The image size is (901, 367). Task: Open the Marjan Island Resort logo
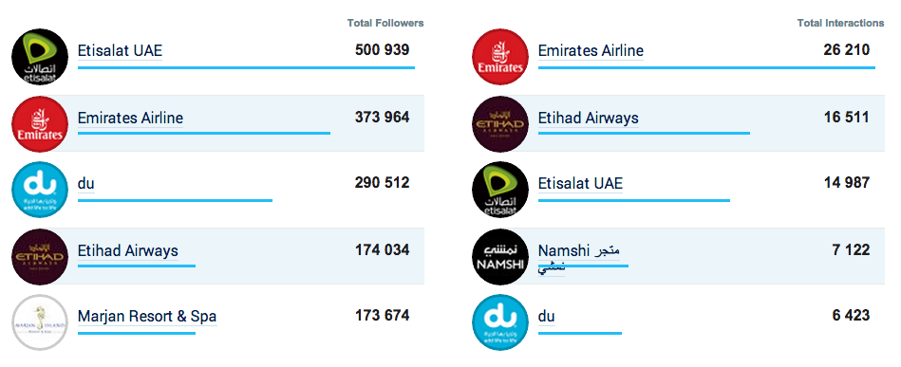click(40, 322)
